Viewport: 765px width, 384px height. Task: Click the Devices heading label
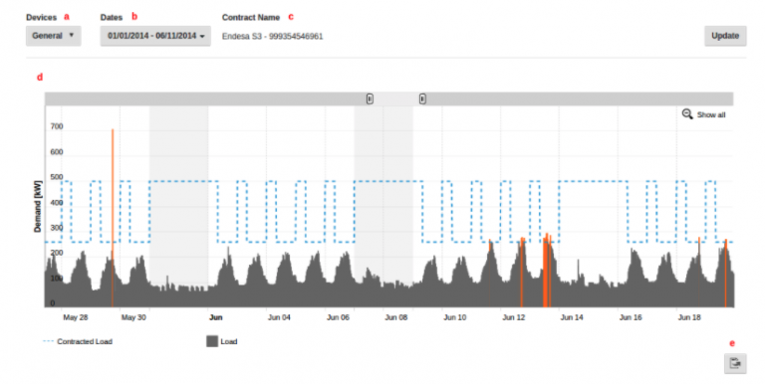[42, 17]
